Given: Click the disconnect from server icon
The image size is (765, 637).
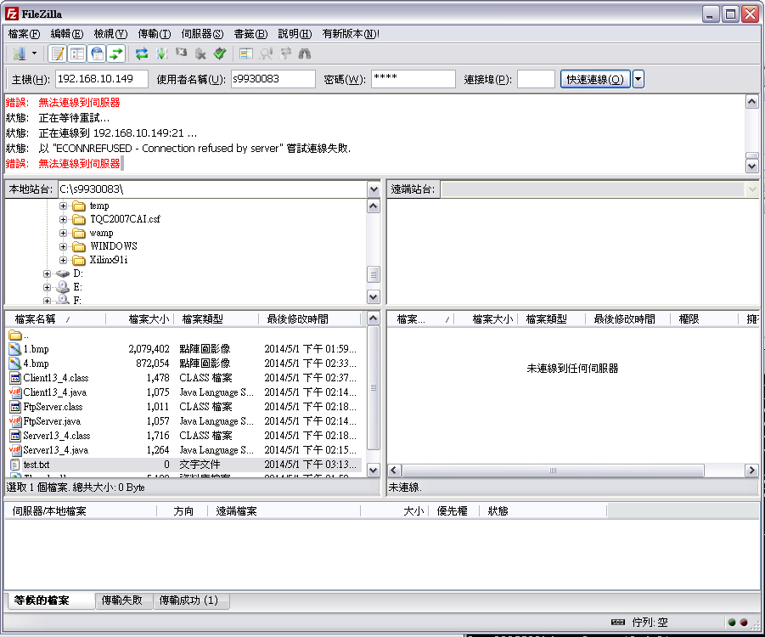Looking at the screenshot, I should 200,54.
